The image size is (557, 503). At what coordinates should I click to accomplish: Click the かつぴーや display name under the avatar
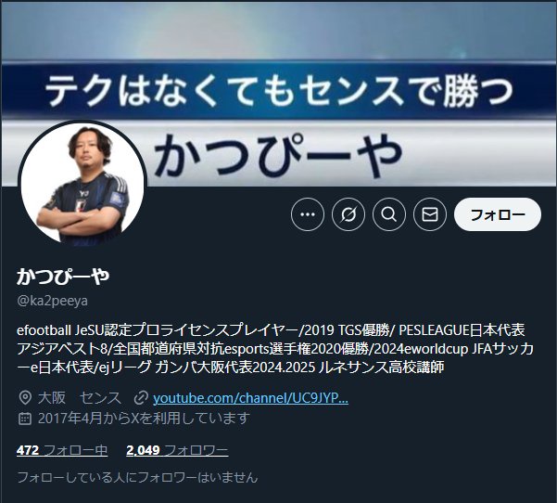coord(63,277)
